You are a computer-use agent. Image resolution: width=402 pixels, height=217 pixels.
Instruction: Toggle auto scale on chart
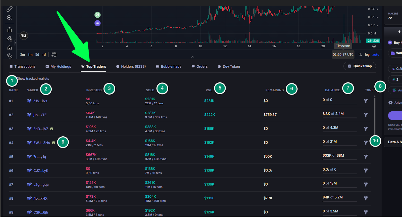[x=376, y=55]
